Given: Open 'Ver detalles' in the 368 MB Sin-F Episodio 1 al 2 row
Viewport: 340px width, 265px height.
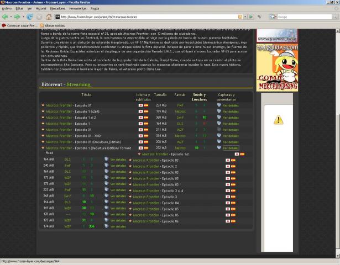Looking at the screenshot, I should click(231, 118).
